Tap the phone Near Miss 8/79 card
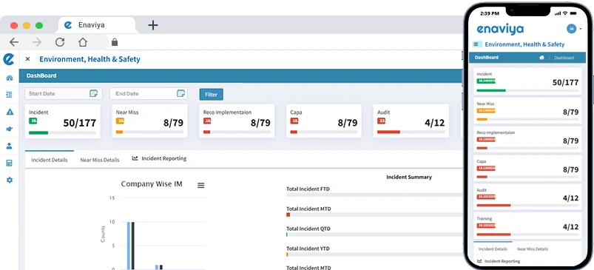Screen dimensions: 594x270 (527, 111)
